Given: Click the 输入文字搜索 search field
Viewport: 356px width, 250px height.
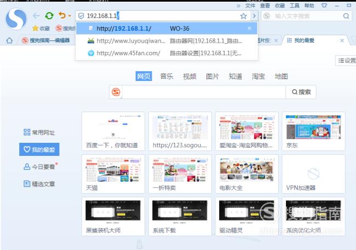Looking at the screenshot, I should click(307, 16).
